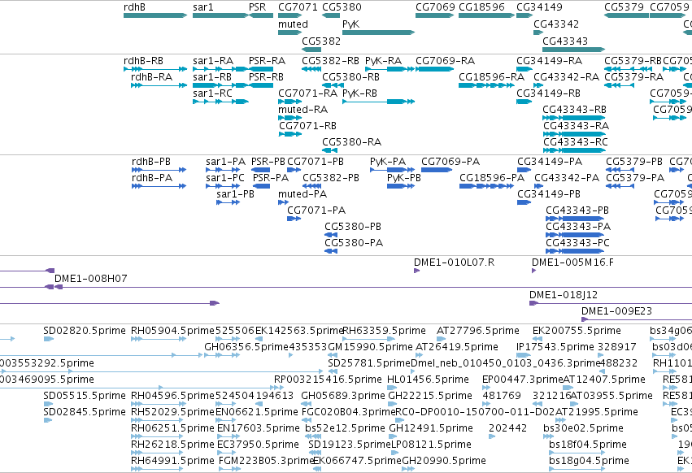This screenshot has height=473, width=692.
Task: Click the CG43343-PC protein label
Action: (x=577, y=243)
